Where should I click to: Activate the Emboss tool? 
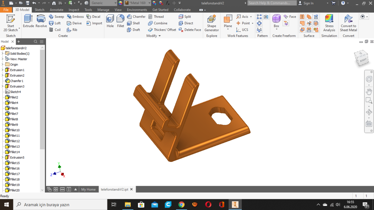point(75,17)
